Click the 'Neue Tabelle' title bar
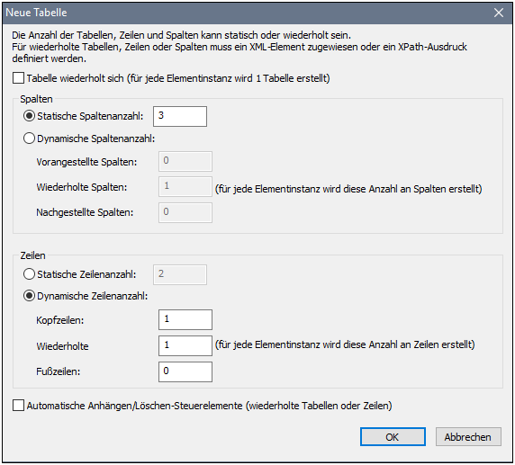 tap(257, 13)
